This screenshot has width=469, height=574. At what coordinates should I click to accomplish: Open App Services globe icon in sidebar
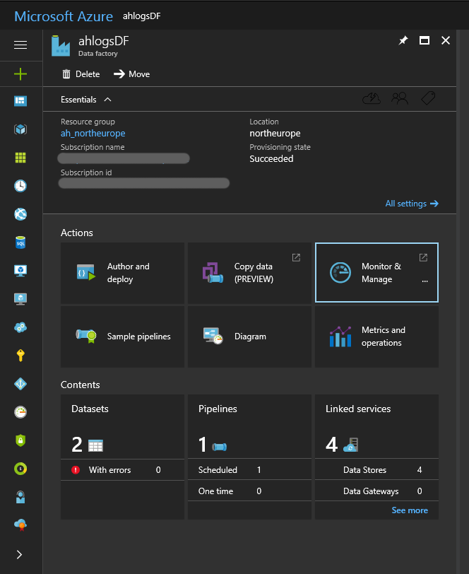point(20,213)
